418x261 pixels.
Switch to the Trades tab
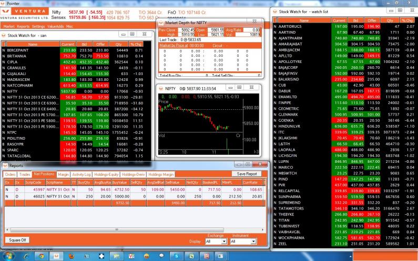(x=25, y=174)
